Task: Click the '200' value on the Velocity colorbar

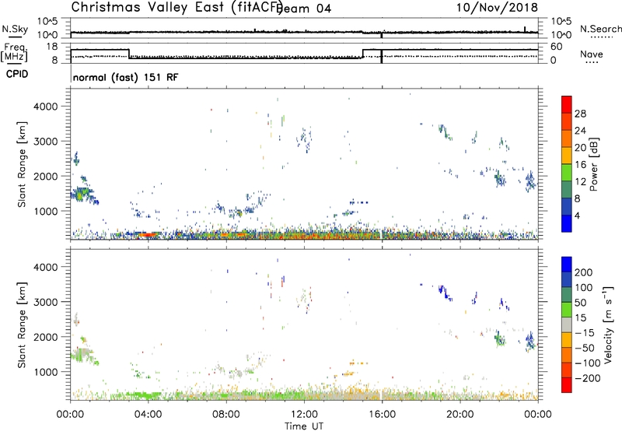Action: pyautogui.click(x=584, y=272)
